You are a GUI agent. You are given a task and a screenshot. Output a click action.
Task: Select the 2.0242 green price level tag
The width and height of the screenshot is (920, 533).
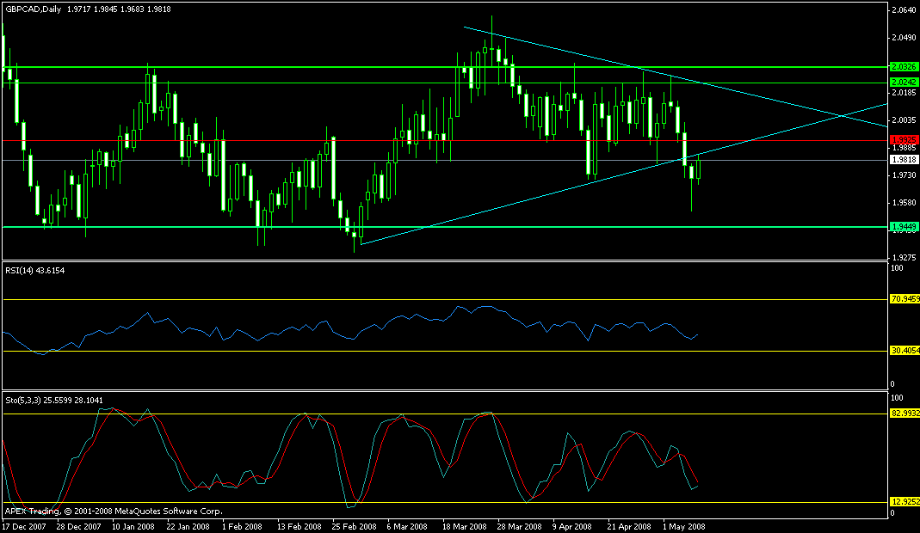903,83
